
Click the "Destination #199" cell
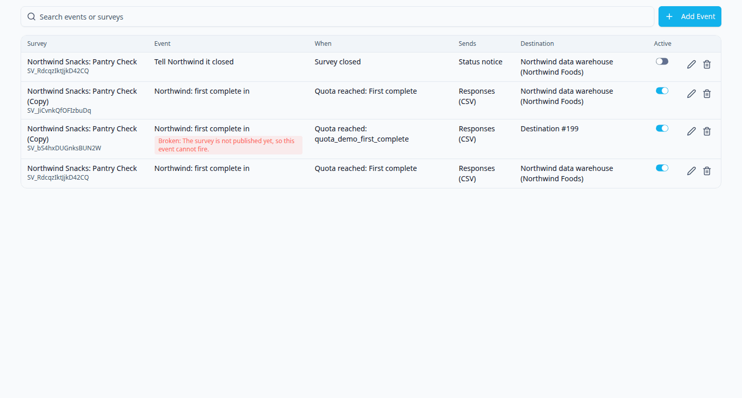(x=550, y=129)
